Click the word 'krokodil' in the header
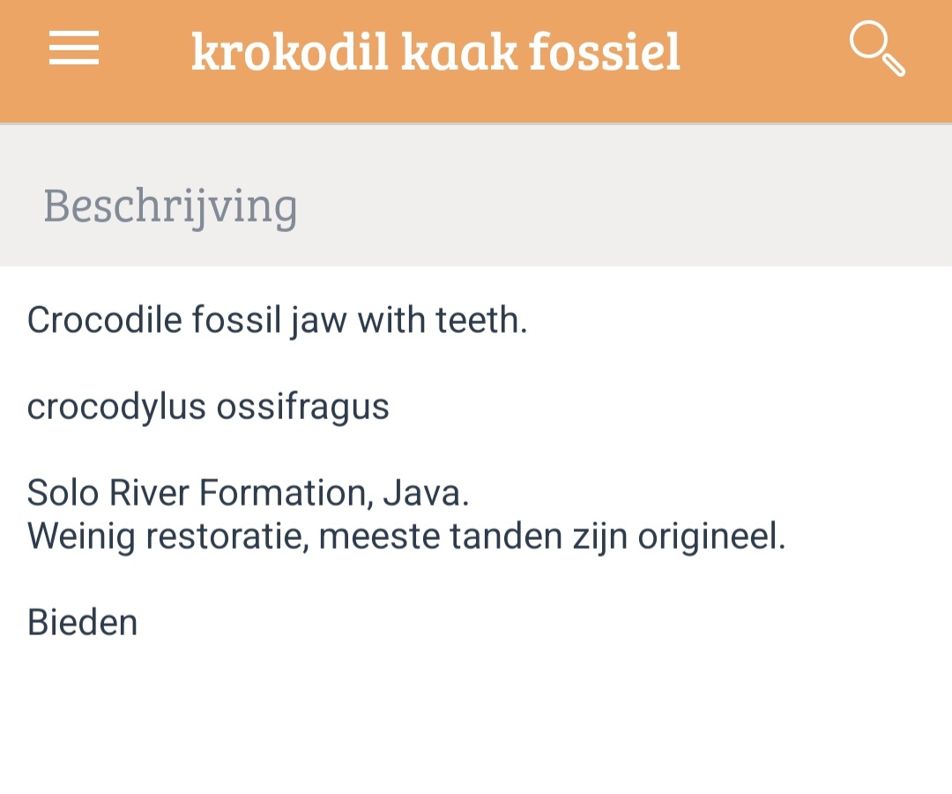Viewport: 952px width, 794px height. coord(290,52)
